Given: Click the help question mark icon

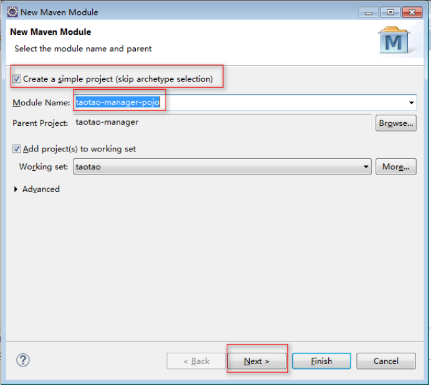Looking at the screenshot, I should click(23, 360).
